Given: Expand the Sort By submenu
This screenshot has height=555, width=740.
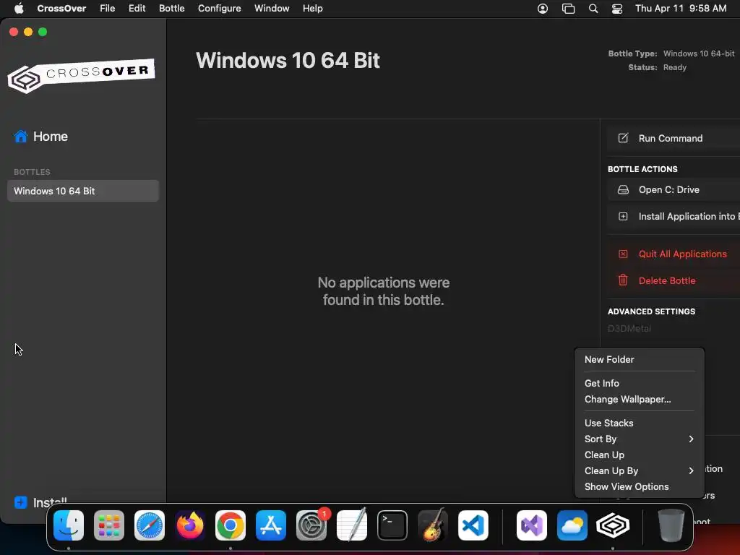Looking at the screenshot, I should 640,439.
